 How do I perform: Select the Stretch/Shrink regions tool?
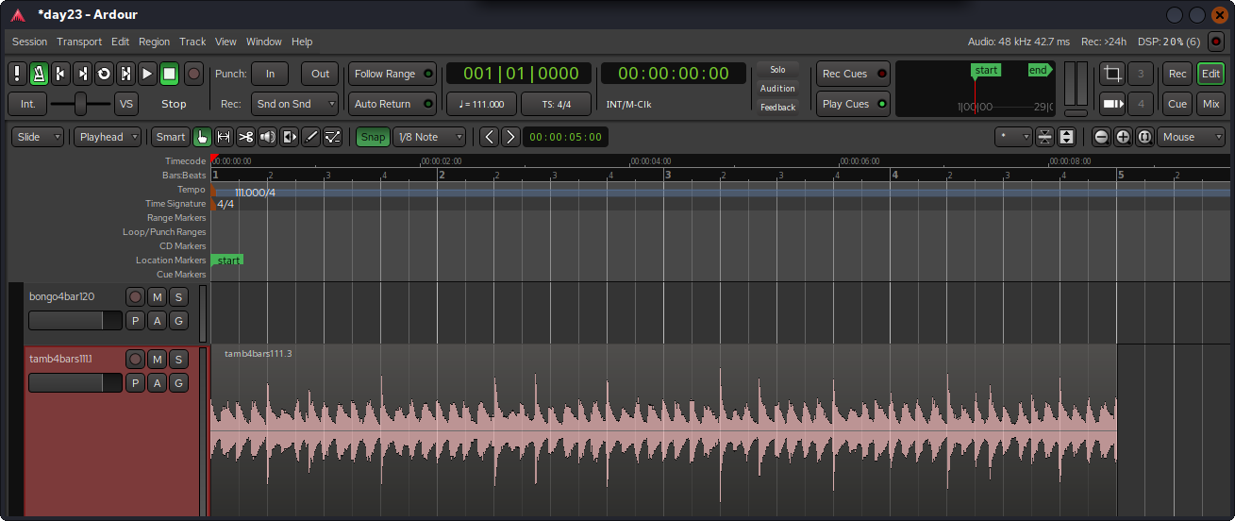(289, 137)
